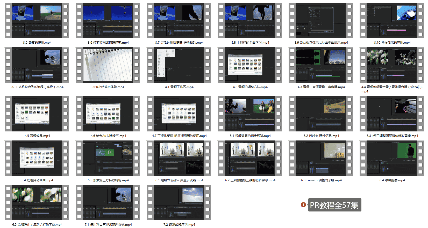Open thumbnail of 3.7 灵活运用快捷键-进阶技巧.mp4
The width and height of the screenshot is (428, 228).
pyautogui.click(x=179, y=21)
